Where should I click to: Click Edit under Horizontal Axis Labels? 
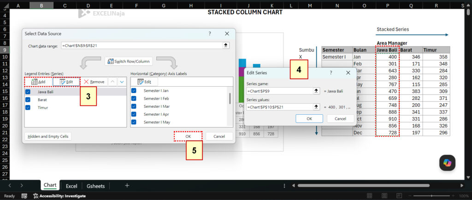click(144, 82)
